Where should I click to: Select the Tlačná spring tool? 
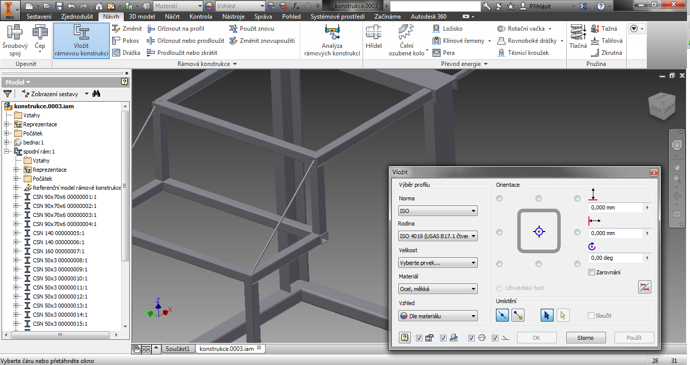[x=578, y=37]
